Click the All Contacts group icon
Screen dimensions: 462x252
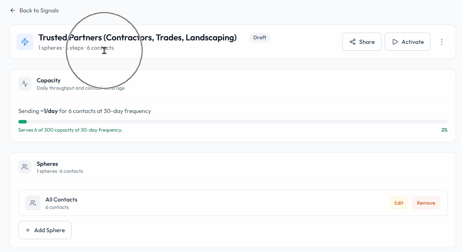click(x=33, y=203)
